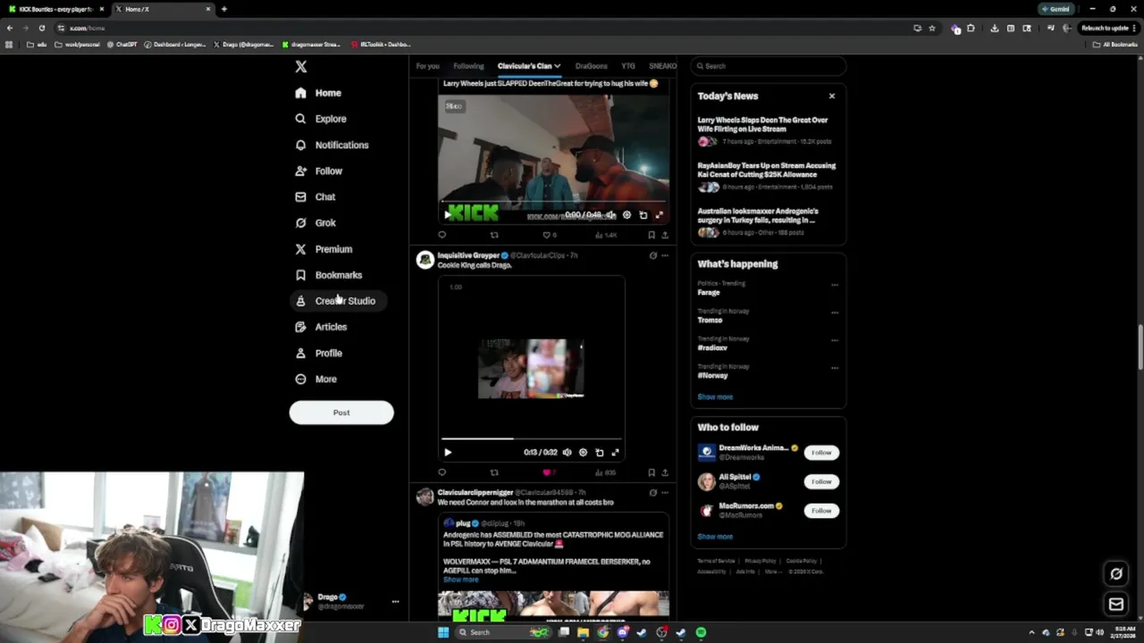Open More options in the sidebar
The height and width of the screenshot is (643, 1144).
[315, 379]
